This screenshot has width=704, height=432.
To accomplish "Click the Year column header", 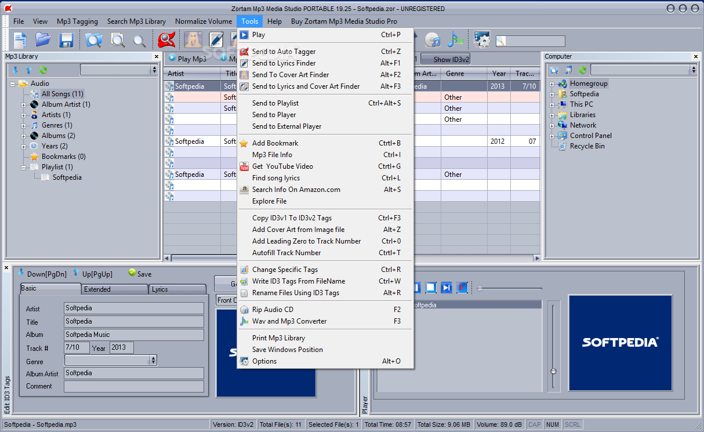I will pos(499,74).
